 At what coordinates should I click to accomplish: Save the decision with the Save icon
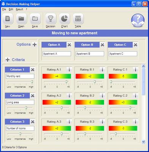point(35,19)
